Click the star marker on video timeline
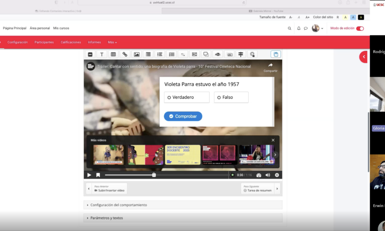This screenshot has height=231, width=385. (x=232, y=175)
